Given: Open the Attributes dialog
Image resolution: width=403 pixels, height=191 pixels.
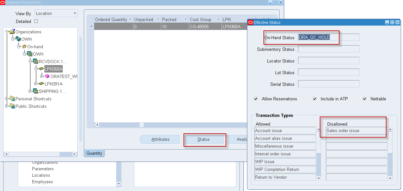Looking at the screenshot, I should click(x=160, y=139).
